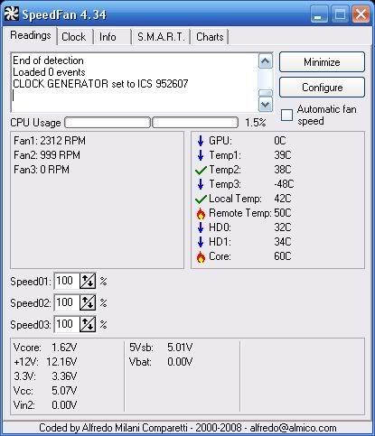
Task: Click the blue down arrow beside HD0
Action: (201, 227)
